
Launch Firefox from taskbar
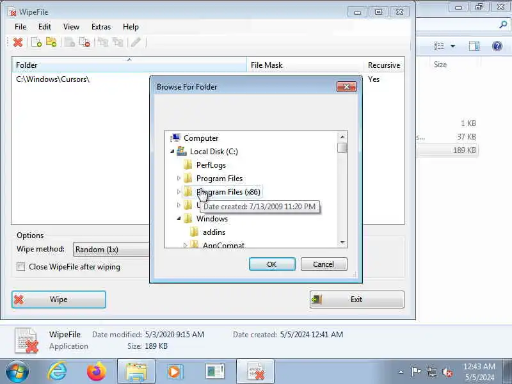tap(97, 372)
